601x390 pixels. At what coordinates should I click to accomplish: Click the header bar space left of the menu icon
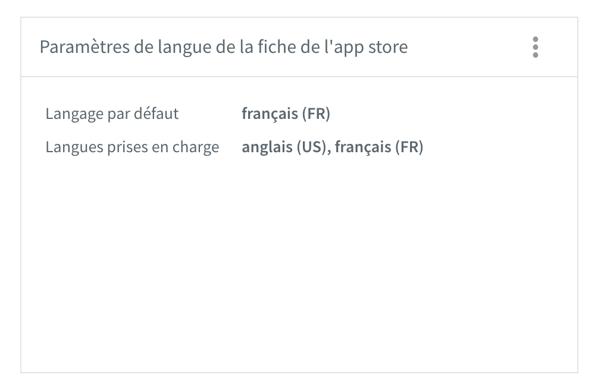coord(468,47)
